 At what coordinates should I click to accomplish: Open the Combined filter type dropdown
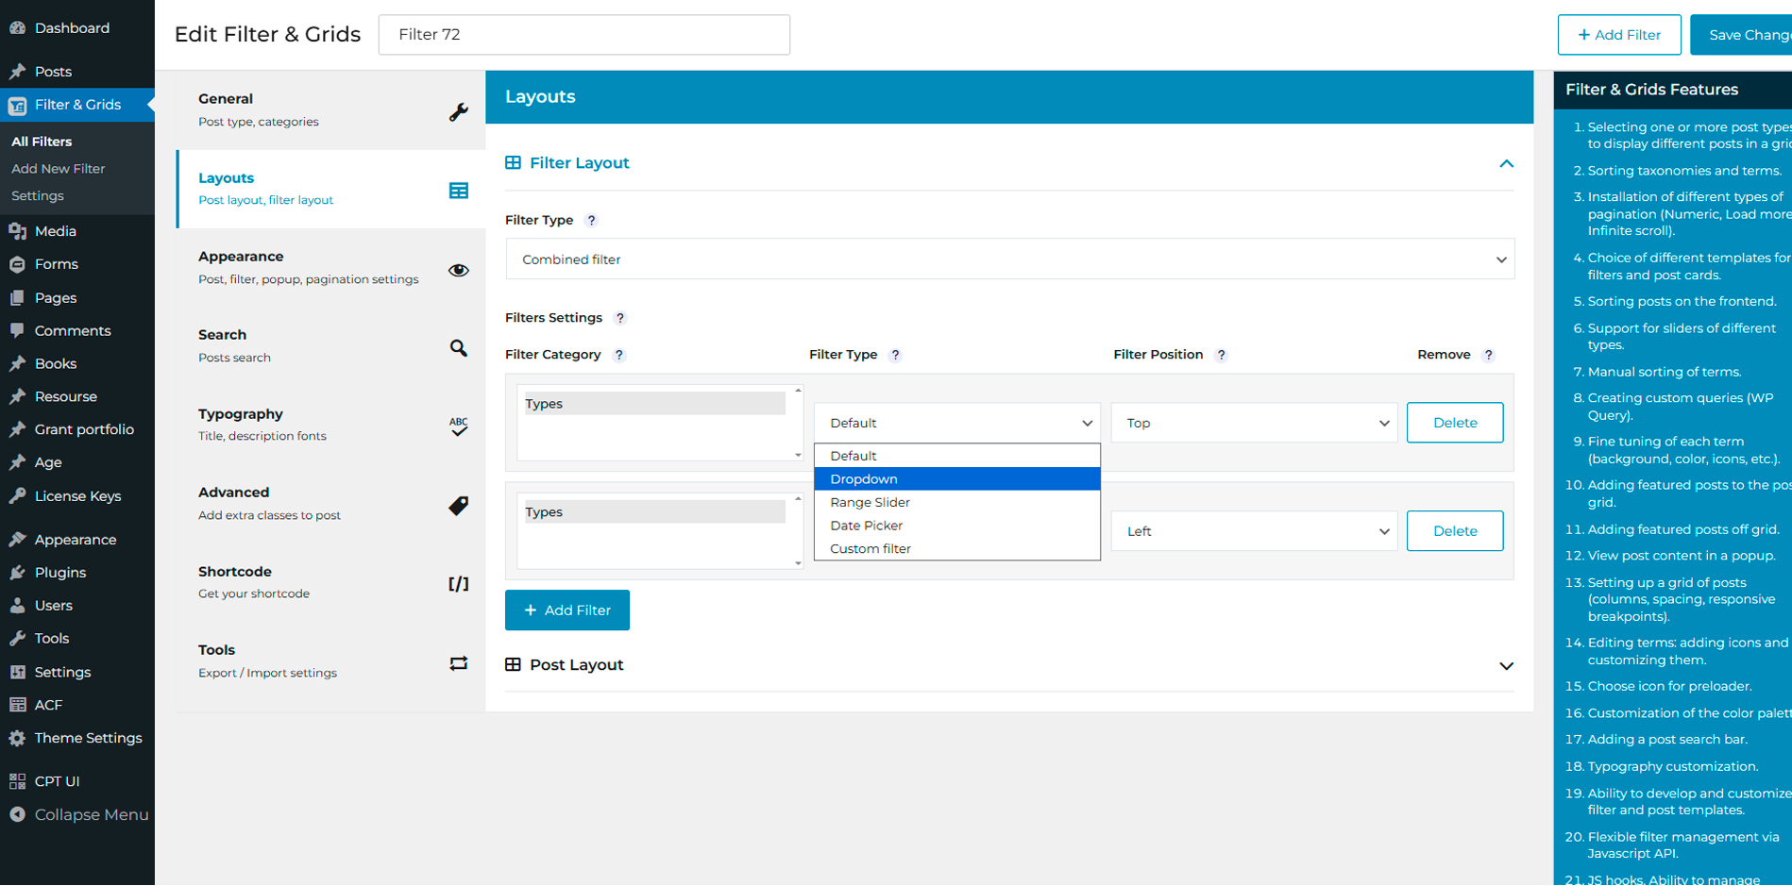[1009, 259]
